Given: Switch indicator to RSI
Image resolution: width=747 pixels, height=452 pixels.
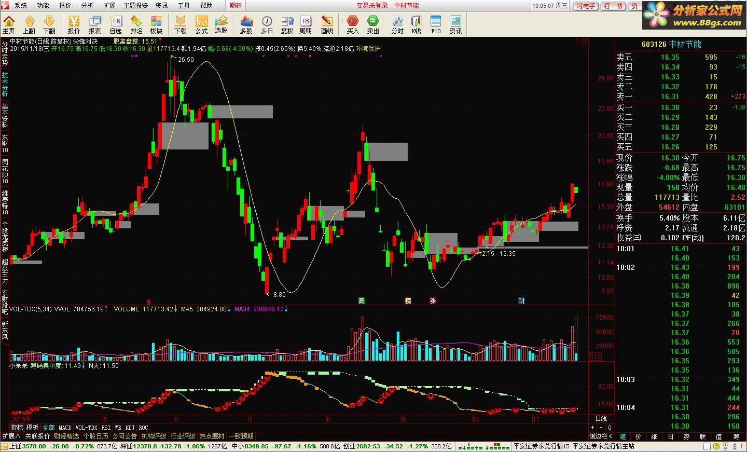Looking at the screenshot, I should coord(106,428).
